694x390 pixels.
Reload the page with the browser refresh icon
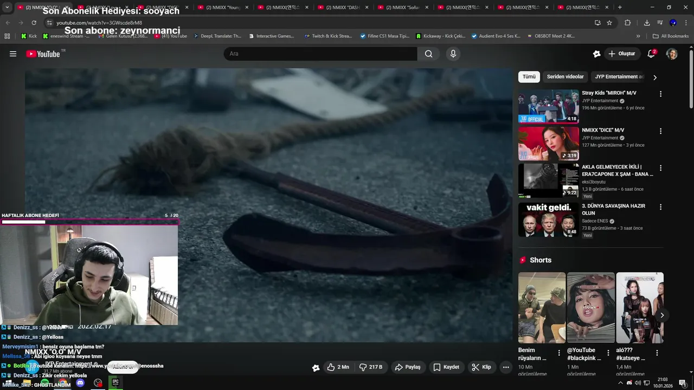pos(34,23)
